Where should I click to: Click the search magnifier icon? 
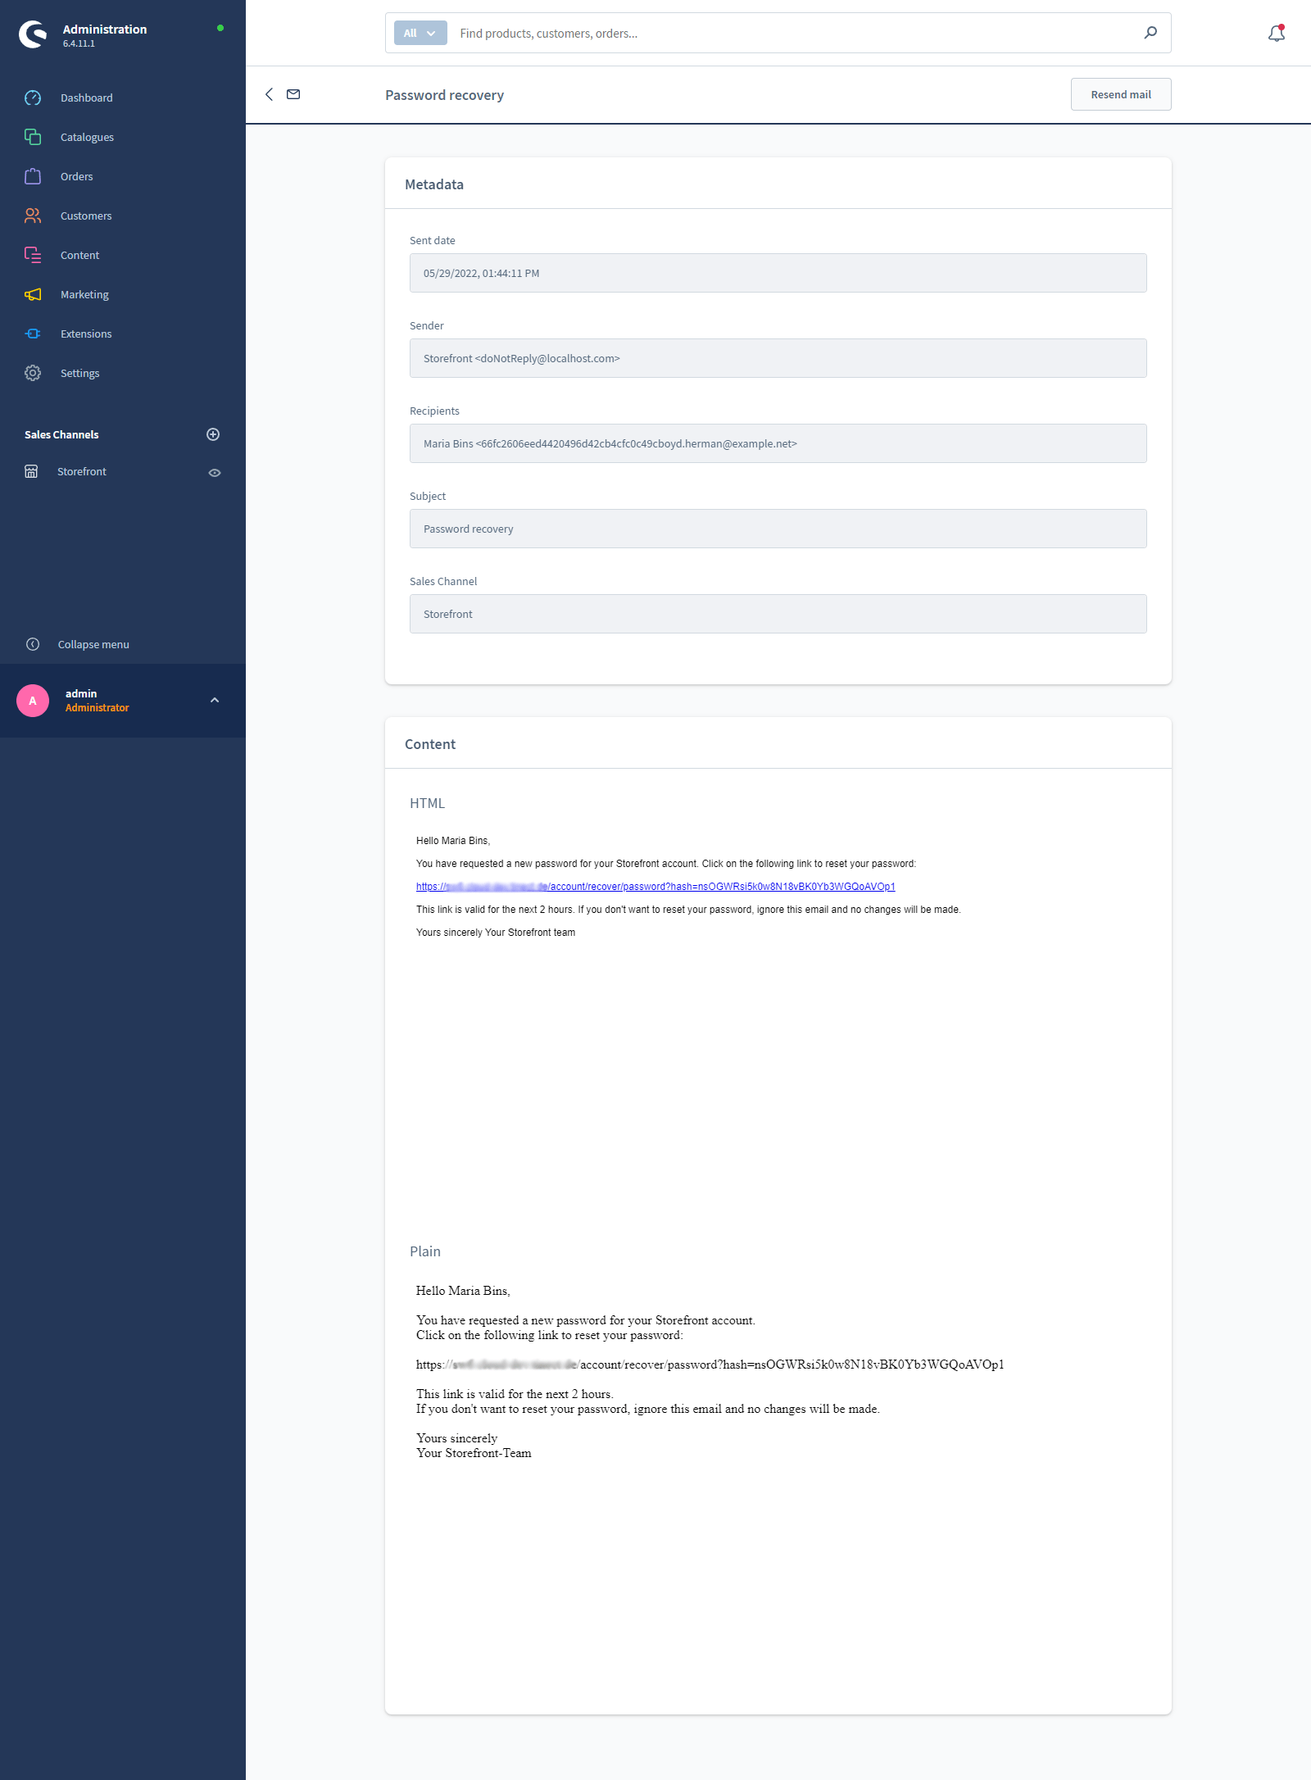(x=1150, y=33)
